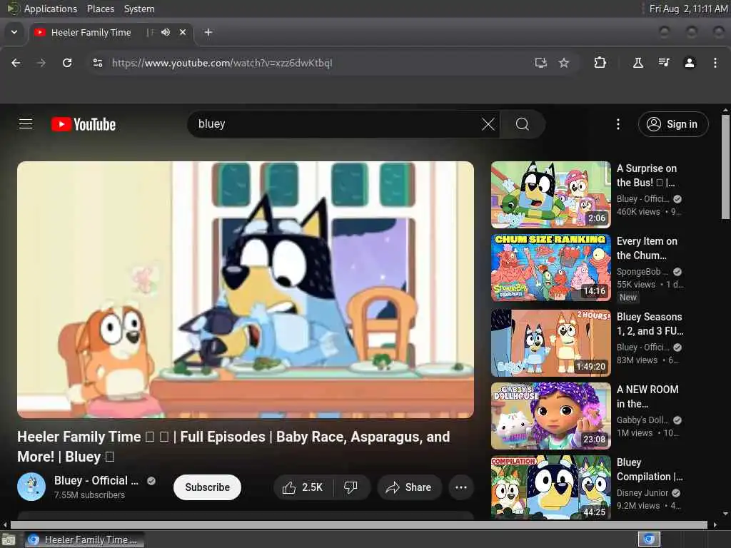Click vertical page scrollbar thumb
Screen dimensions: 731x548
(725, 166)
